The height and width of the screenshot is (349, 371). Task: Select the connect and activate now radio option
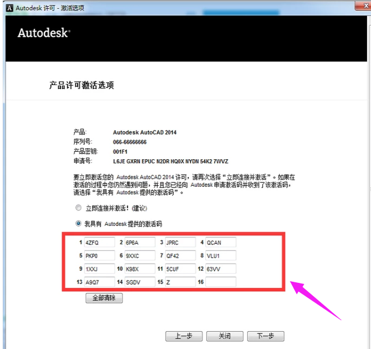pos(78,208)
